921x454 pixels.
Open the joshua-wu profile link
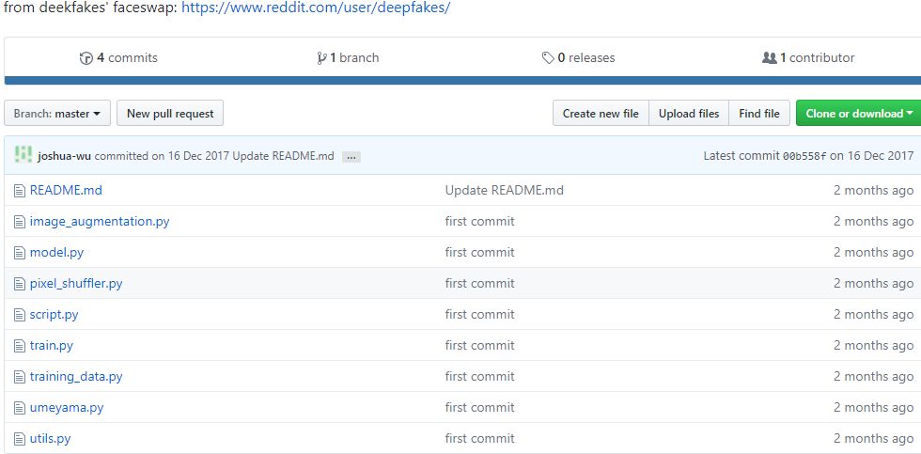[64, 156]
